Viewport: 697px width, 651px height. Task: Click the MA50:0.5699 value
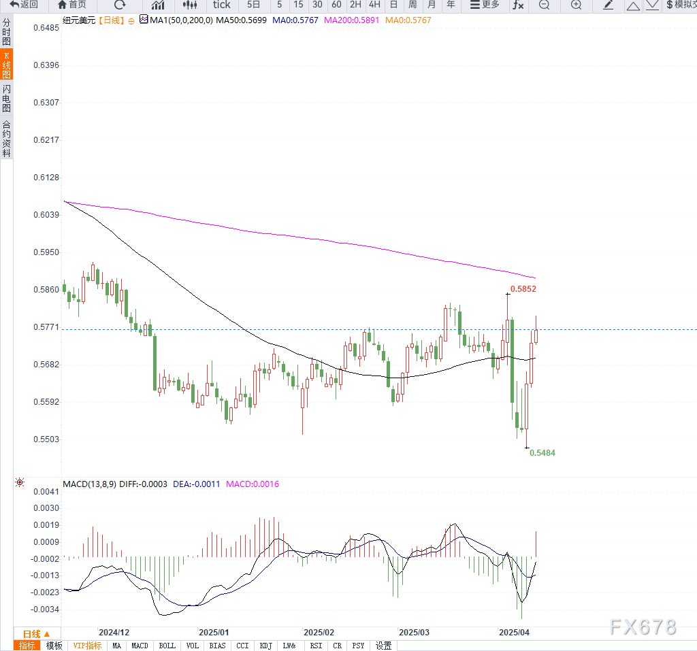tap(242, 20)
